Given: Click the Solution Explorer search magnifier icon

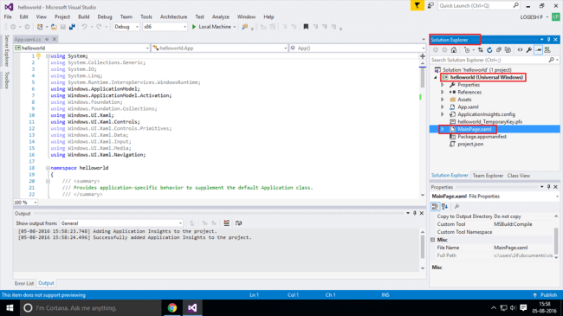Looking at the screenshot, I should [552, 60].
